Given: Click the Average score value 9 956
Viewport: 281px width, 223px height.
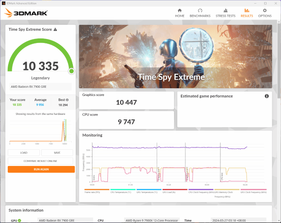Looking at the screenshot, I should pos(40,105).
